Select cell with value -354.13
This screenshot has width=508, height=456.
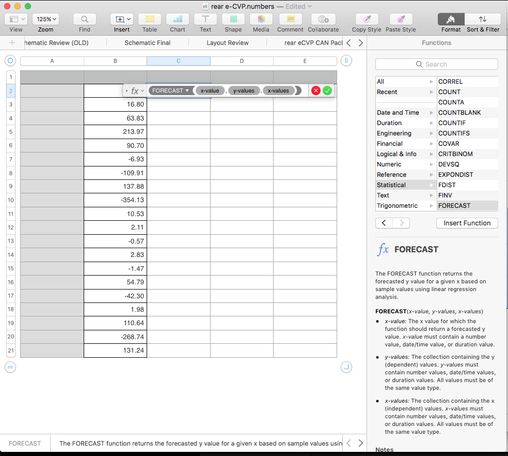(115, 200)
